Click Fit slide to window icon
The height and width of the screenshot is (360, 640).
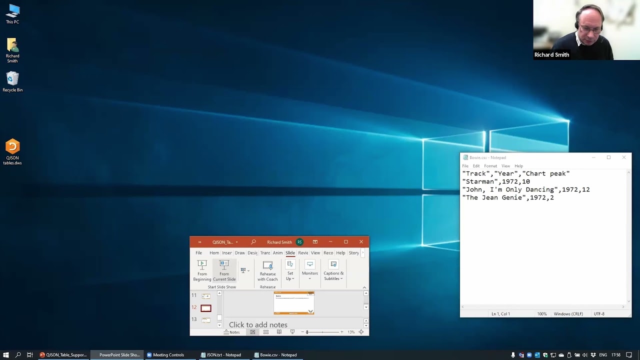click(361, 332)
